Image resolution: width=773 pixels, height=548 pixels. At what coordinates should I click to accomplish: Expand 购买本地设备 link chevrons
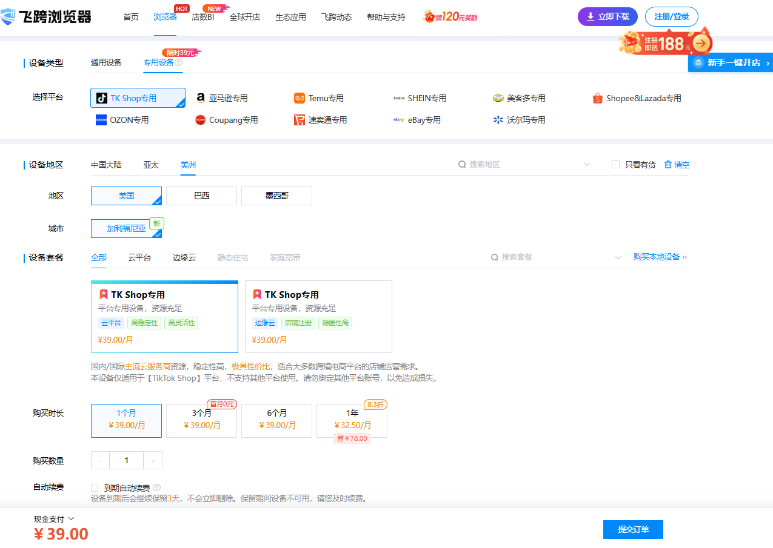click(685, 257)
